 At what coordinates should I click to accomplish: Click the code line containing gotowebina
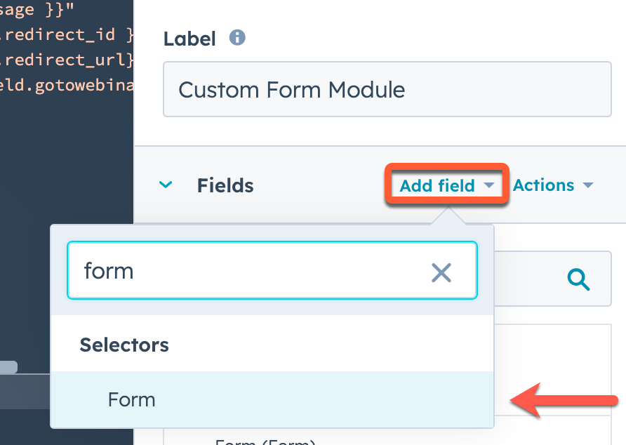(67, 85)
